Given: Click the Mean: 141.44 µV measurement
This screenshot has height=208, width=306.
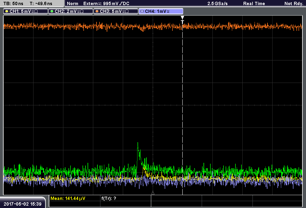Looking at the screenshot, I should (x=68, y=198).
